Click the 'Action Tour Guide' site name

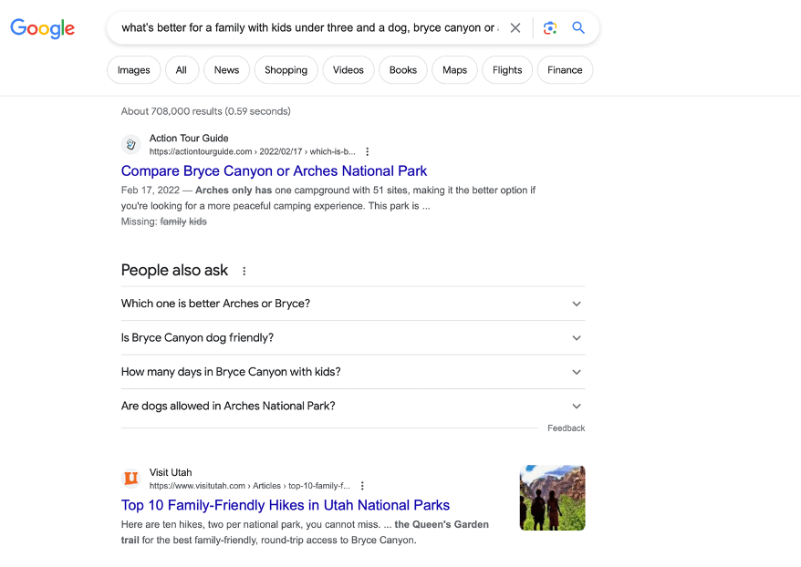tap(189, 139)
